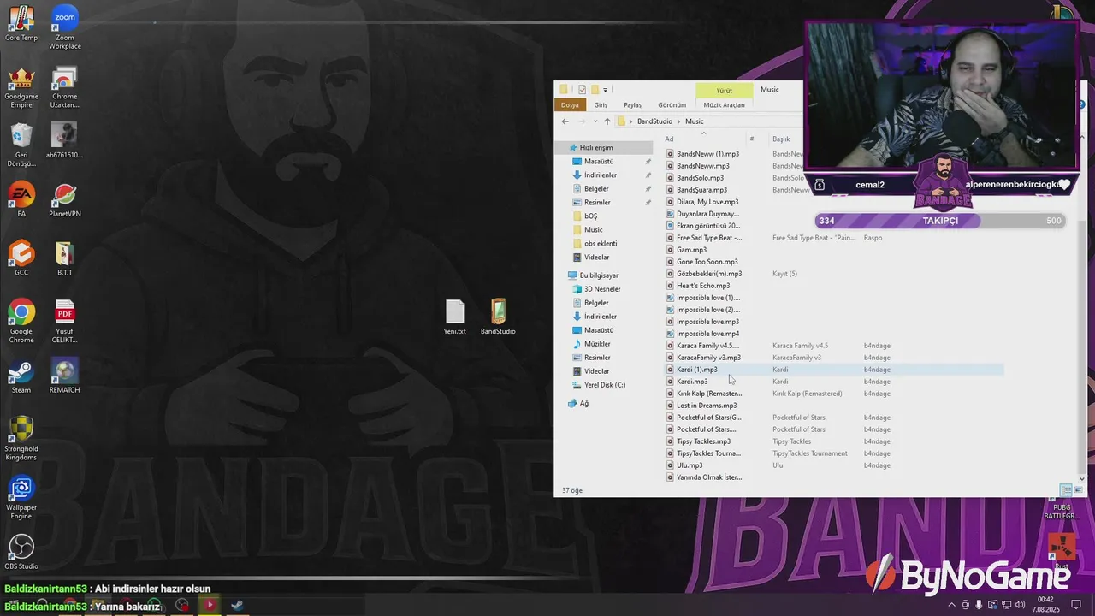Open the Core Temp desktop icon

(x=21, y=23)
